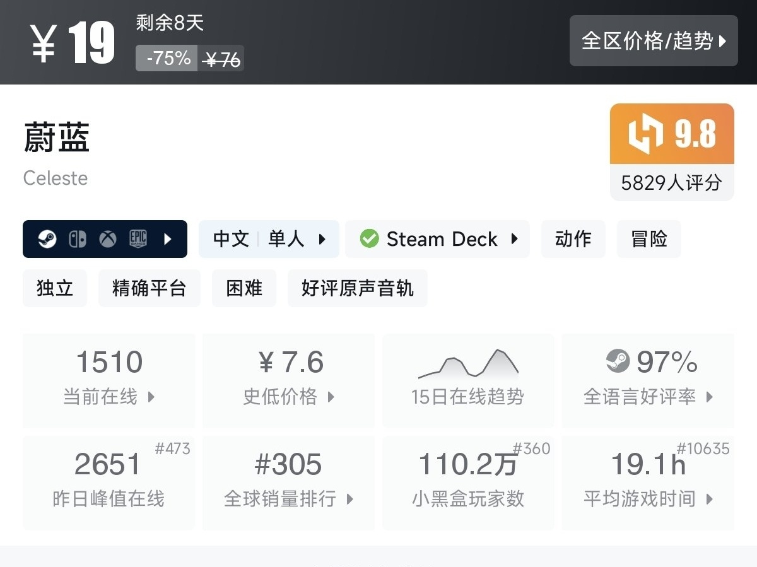Expand the platforms list arrow
This screenshot has height=567, width=757.
point(168,239)
